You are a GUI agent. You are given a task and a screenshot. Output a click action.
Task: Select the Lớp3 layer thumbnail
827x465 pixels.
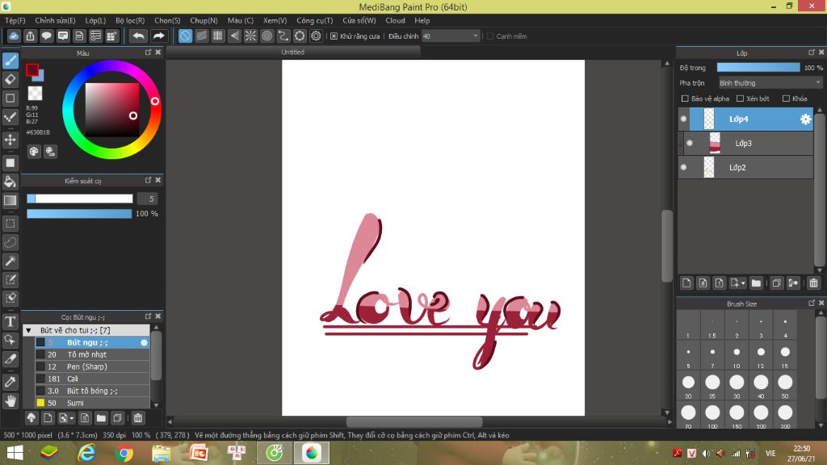tap(715, 144)
